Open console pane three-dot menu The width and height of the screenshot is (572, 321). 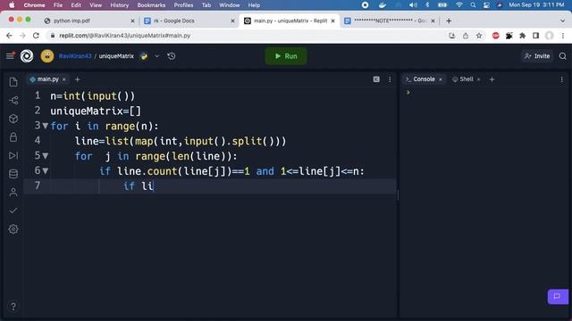coord(562,79)
